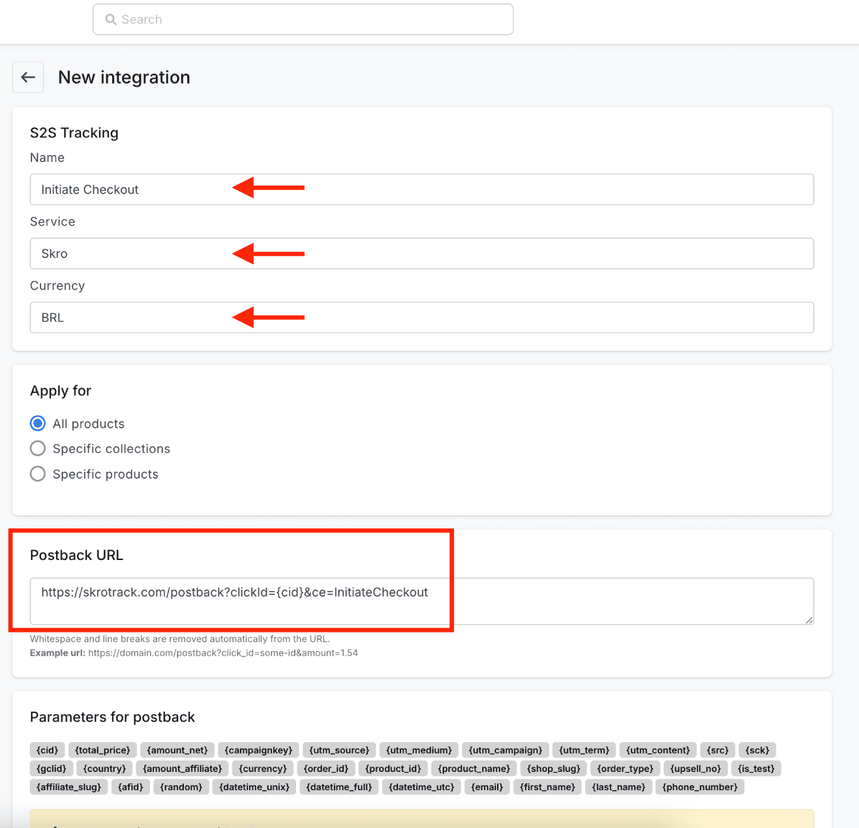Screen dimensions: 859x828
Task: Insert the {random} parameter tag
Action: [181, 787]
